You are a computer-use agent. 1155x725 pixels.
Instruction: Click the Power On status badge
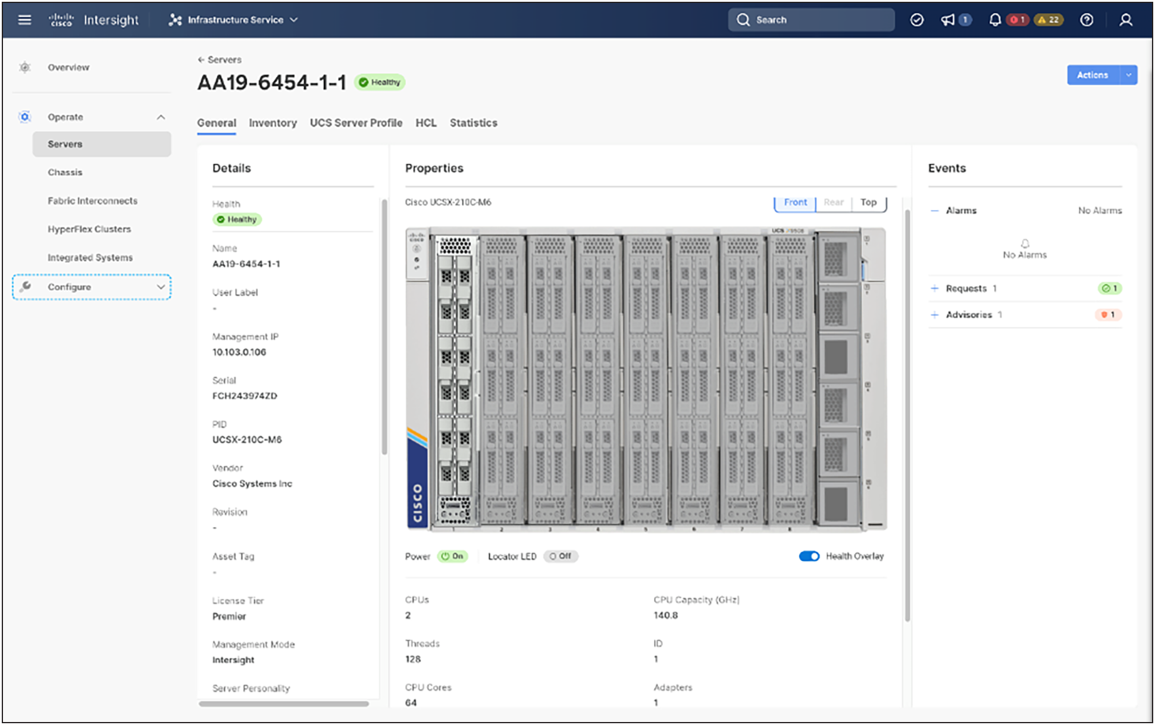[452, 556]
